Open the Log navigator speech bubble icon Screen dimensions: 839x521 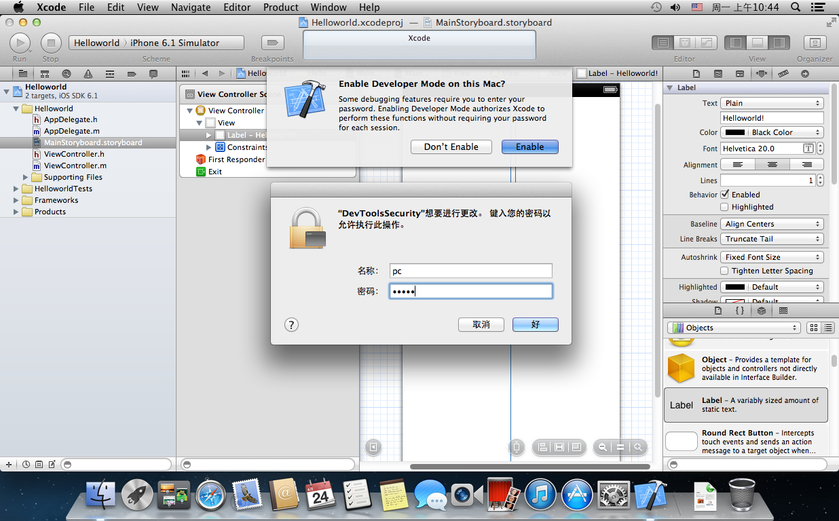(153, 74)
